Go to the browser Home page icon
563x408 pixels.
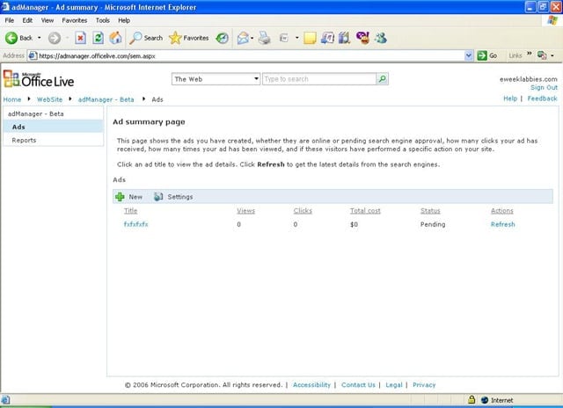115,38
